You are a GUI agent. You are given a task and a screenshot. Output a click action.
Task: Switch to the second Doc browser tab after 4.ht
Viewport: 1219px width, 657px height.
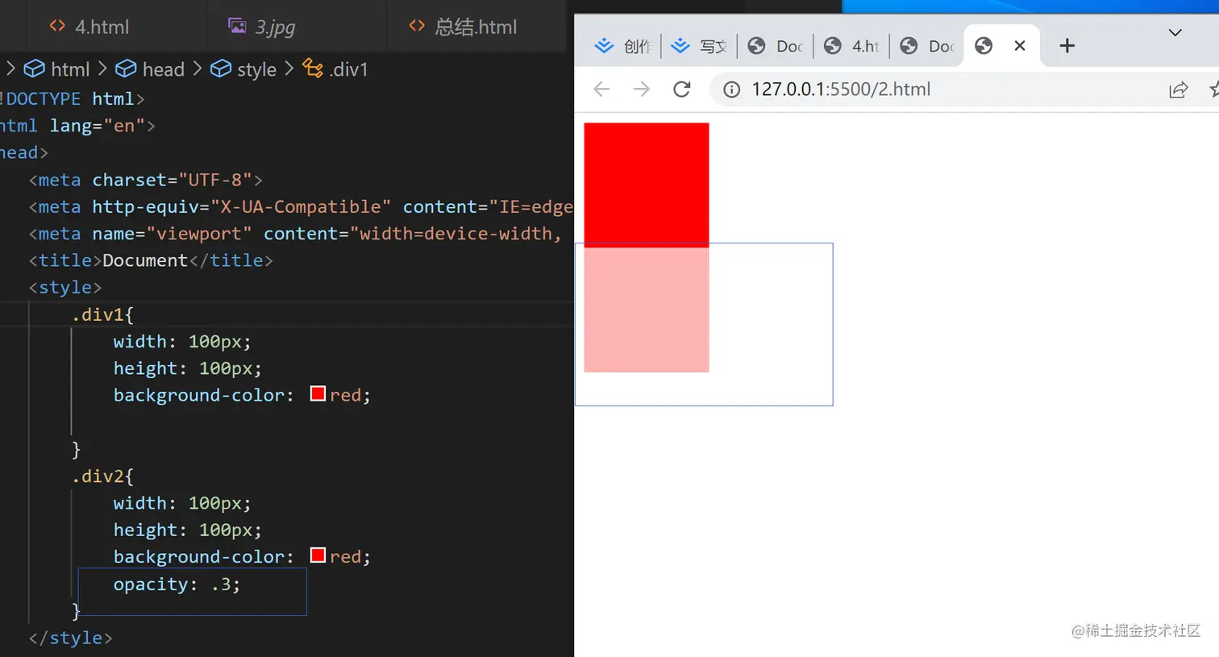coord(928,46)
